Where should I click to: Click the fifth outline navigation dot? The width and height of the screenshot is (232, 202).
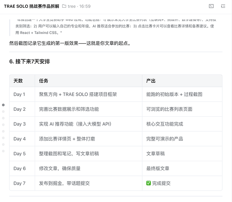point(3,131)
